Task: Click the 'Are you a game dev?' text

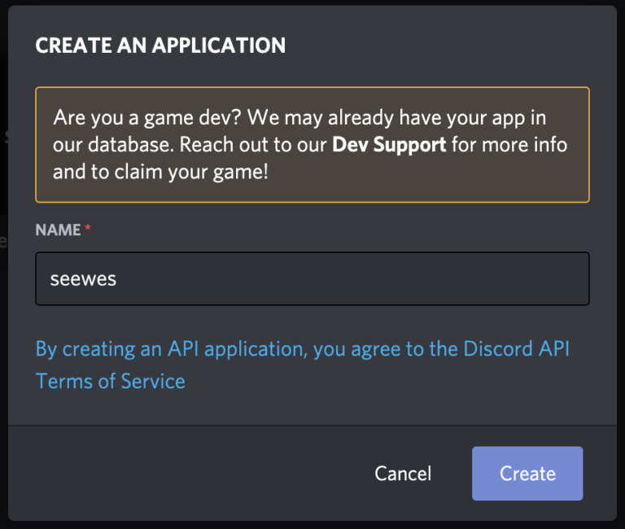Action: point(147,117)
